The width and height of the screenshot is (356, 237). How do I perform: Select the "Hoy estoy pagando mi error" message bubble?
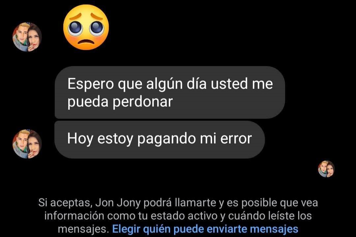160,140
